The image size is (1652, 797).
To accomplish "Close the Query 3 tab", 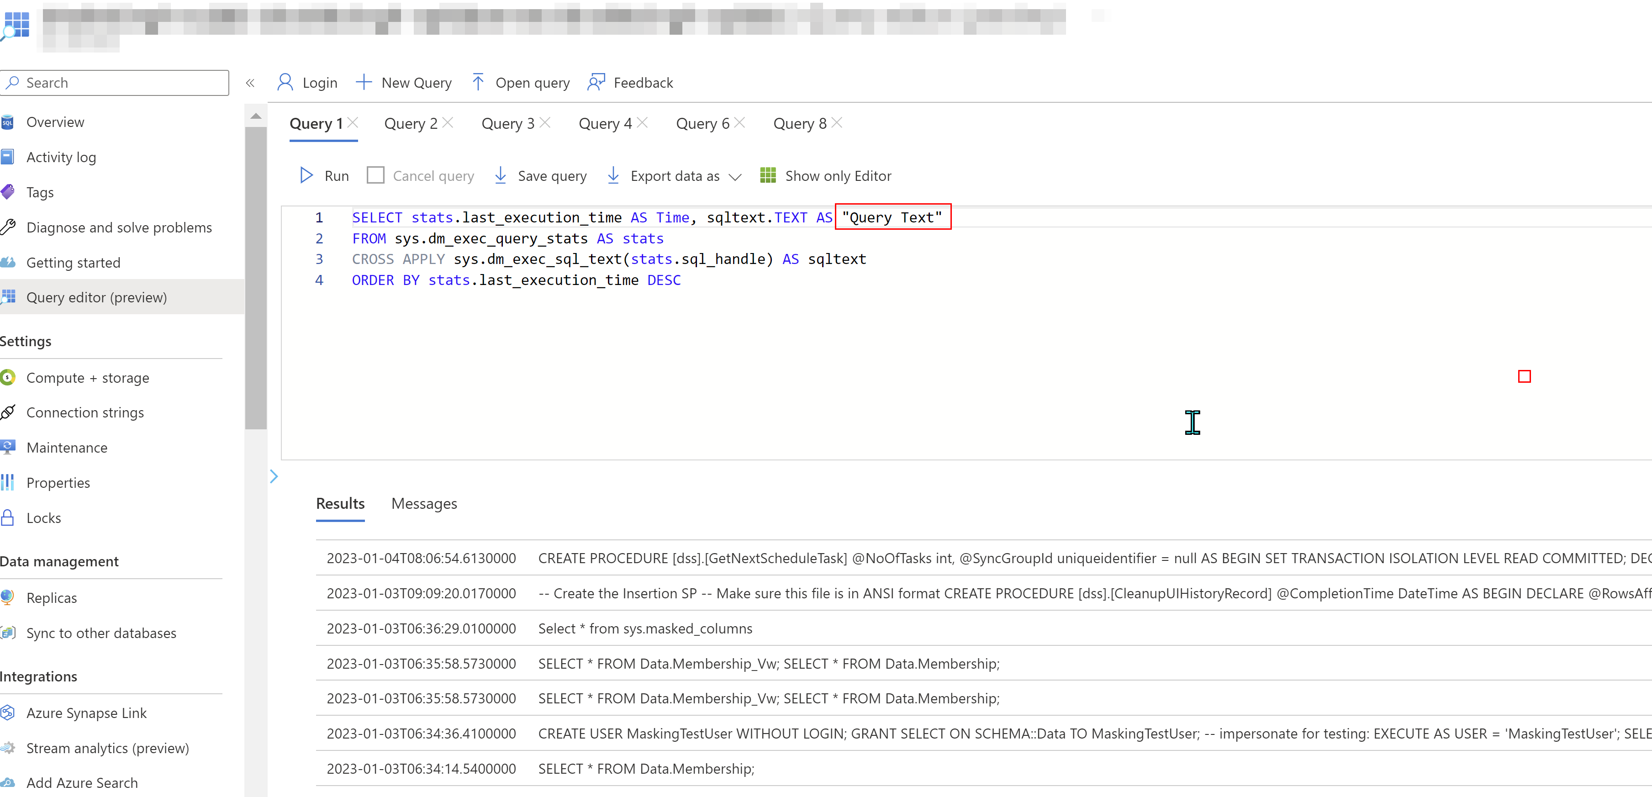I will click(x=545, y=122).
